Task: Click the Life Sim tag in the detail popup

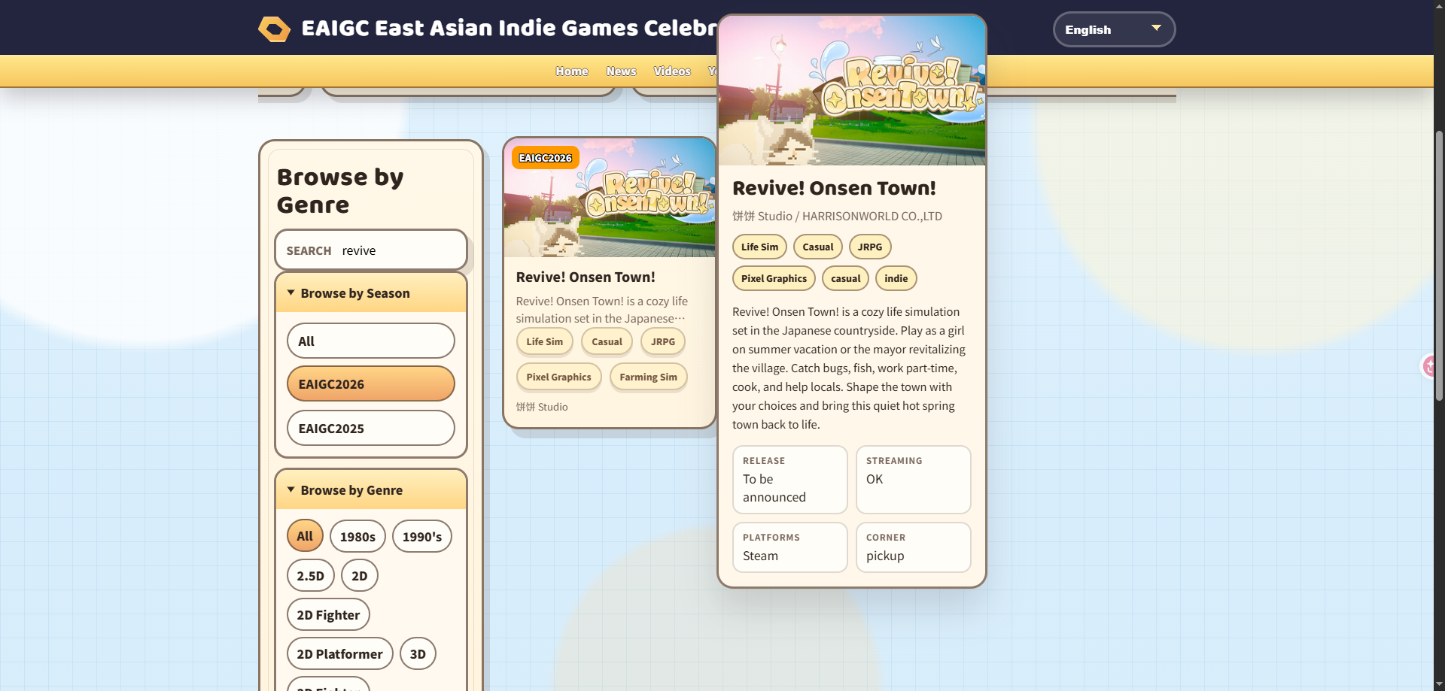Action: click(x=759, y=247)
